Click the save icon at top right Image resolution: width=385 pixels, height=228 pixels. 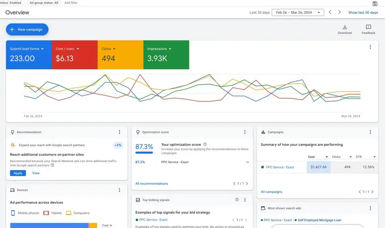(375, 3)
